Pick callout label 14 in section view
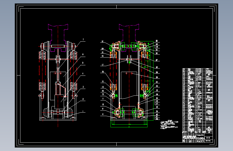 tap(103, 87)
